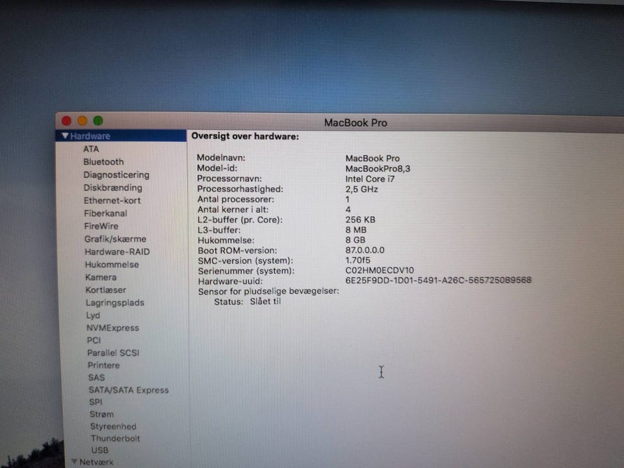
Task: Click the processor speed 2,5 GHz
Action: pyautogui.click(x=362, y=189)
